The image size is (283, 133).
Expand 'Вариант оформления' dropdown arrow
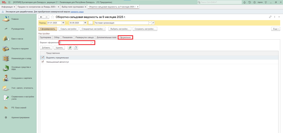click(93, 43)
